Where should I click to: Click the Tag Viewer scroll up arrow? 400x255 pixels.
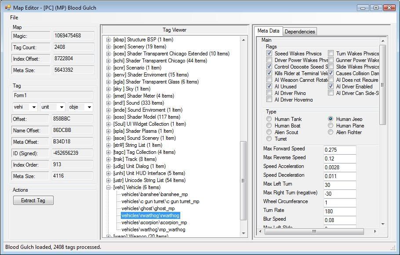tap(244, 40)
